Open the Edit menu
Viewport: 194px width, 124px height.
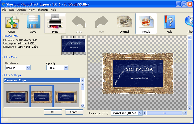click(x=11, y=10)
